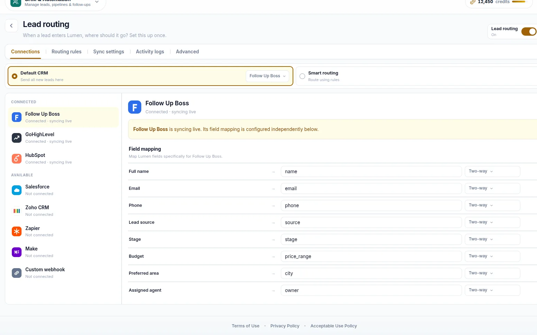Click the Custom webhook link icon
This screenshot has width=537, height=335.
17,273
